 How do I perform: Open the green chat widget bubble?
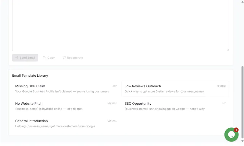point(231,135)
